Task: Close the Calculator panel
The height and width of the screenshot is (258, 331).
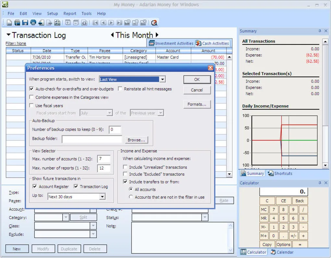Action: pyautogui.click(x=325, y=183)
